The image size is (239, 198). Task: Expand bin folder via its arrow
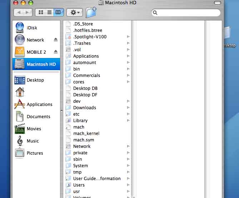tap(128, 69)
